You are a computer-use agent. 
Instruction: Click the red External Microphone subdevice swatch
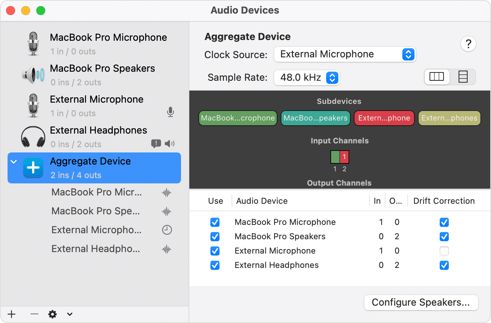[x=384, y=118]
